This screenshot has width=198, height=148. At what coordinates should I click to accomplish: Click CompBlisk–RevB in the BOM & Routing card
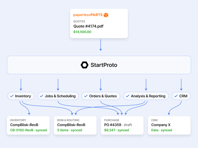[x=71, y=125]
